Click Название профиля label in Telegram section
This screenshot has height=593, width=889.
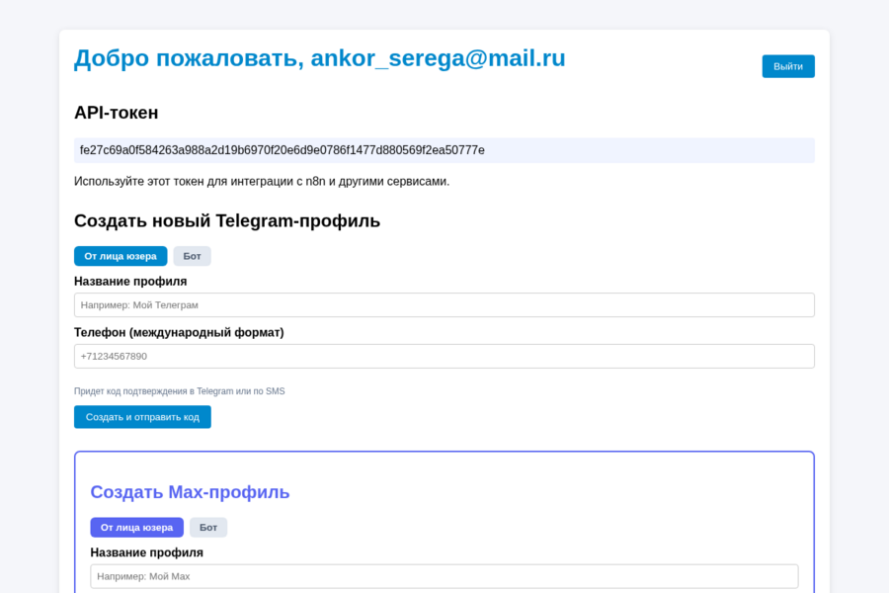point(130,282)
